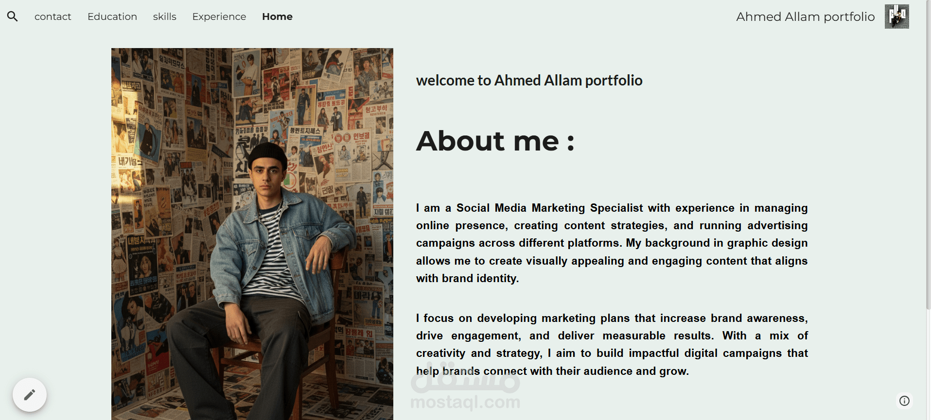Open the Education nav item
931x420 pixels.
coord(112,17)
